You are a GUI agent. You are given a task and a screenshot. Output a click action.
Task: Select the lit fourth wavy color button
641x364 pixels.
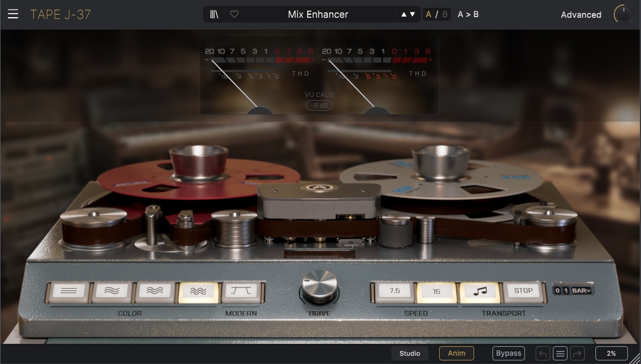[198, 291]
